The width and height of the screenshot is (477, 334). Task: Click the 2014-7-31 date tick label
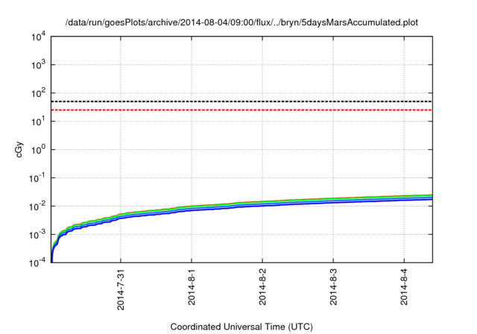[121, 289]
